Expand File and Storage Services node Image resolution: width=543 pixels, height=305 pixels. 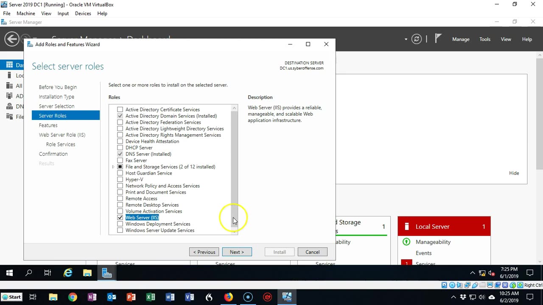coord(113,167)
